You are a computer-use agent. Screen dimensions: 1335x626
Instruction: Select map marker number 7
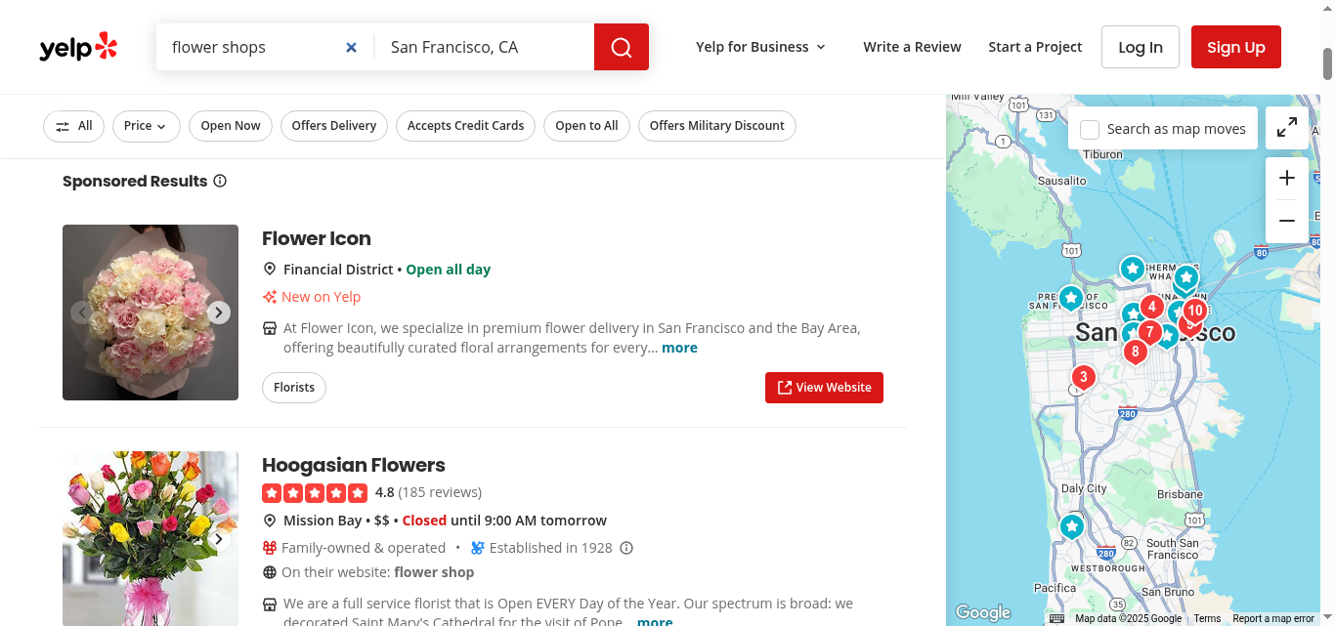[1150, 333]
